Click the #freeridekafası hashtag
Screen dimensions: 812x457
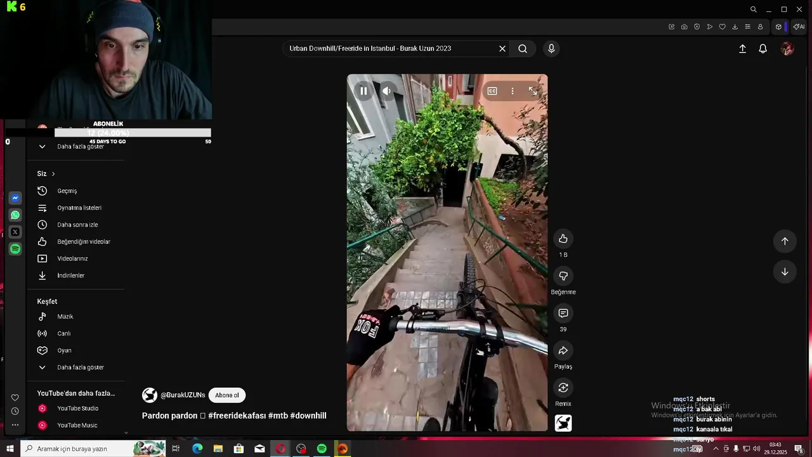click(237, 416)
